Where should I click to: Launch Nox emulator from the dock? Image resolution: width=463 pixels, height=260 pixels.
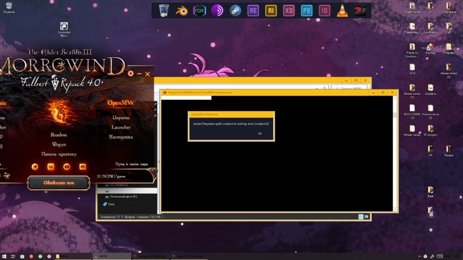(200, 11)
